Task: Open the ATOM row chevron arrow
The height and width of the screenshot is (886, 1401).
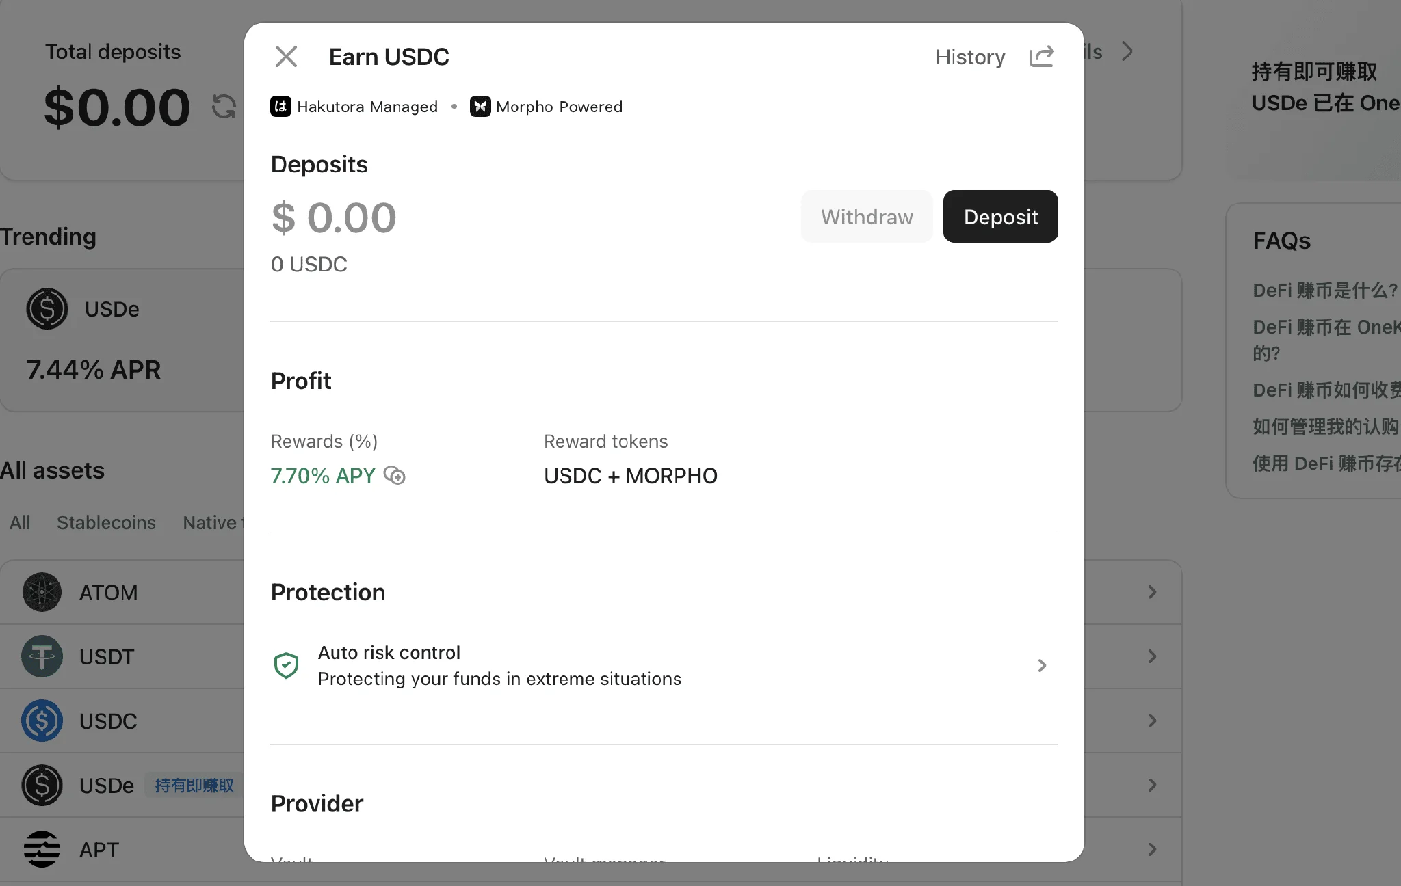Action: point(1152,592)
